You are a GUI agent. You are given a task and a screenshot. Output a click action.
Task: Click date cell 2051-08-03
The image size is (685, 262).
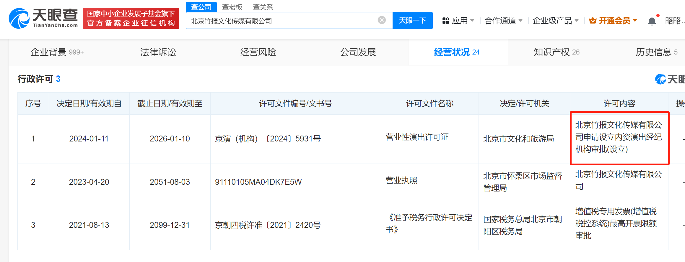click(170, 182)
